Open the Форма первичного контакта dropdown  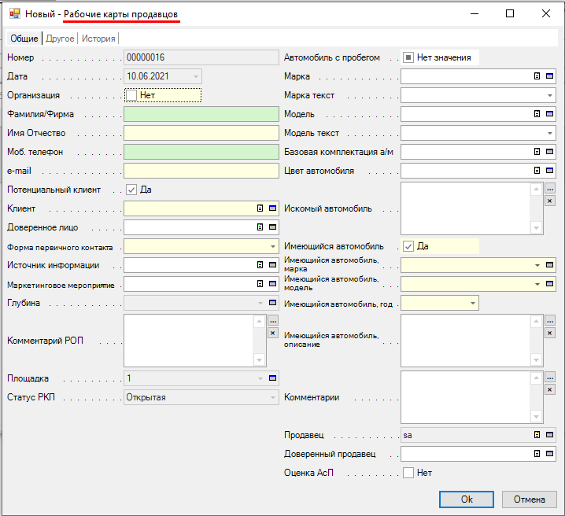point(272,246)
